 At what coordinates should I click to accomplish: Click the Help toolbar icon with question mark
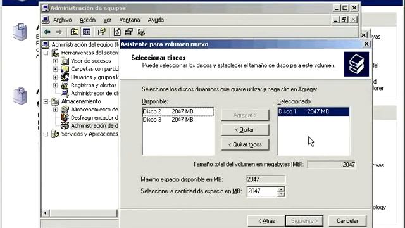pos(102,32)
